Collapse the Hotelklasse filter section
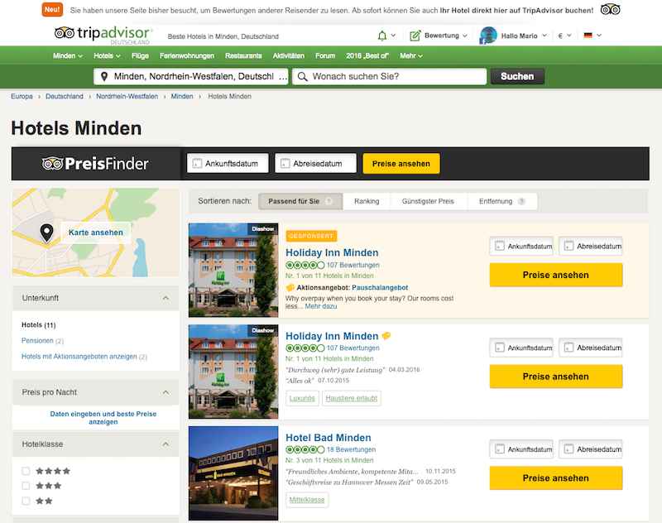 165,444
